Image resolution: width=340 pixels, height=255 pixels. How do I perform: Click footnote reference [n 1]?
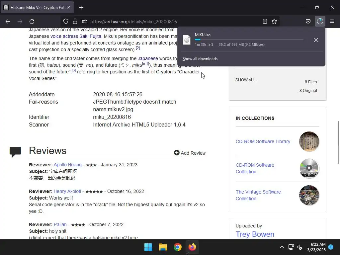click(x=145, y=63)
